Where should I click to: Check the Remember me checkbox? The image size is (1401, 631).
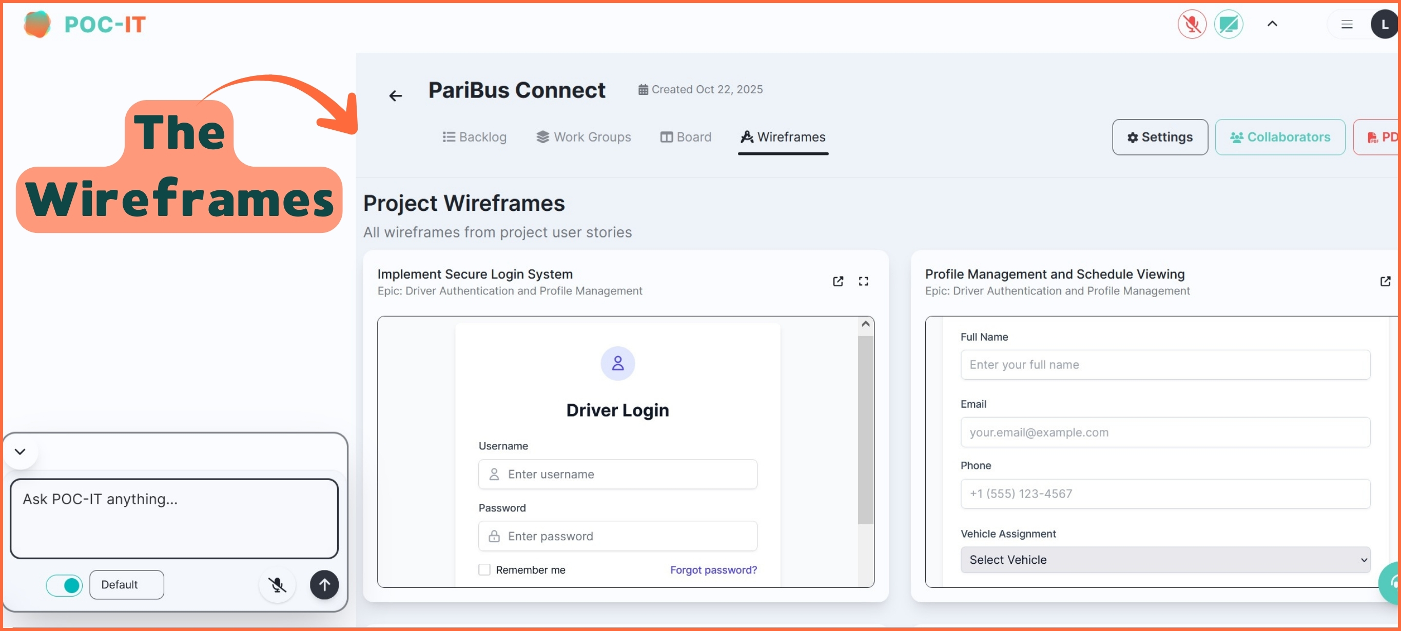click(x=483, y=569)
